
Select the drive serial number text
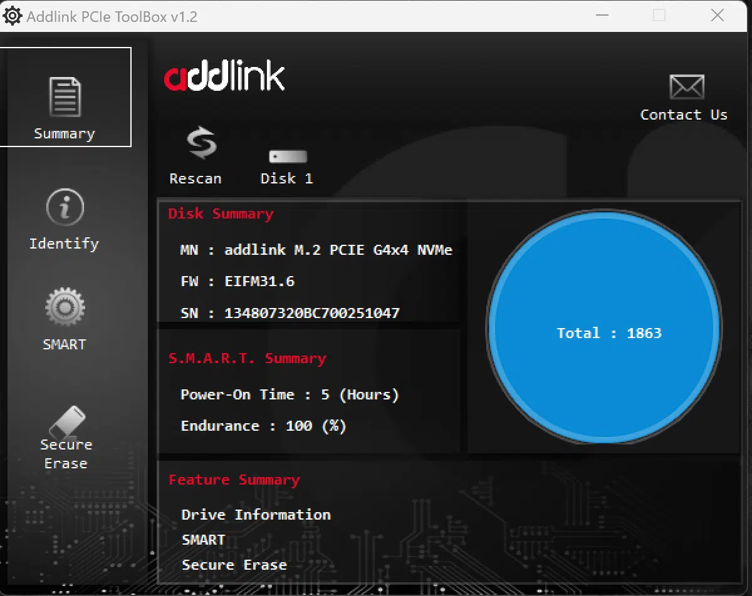[311, 313]
